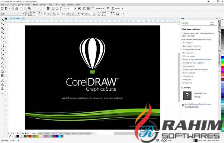Image resolution: width=224 pixels, height=143 pixels.
Task: Toggle All Pages layout button
Action: pos(54,14)
